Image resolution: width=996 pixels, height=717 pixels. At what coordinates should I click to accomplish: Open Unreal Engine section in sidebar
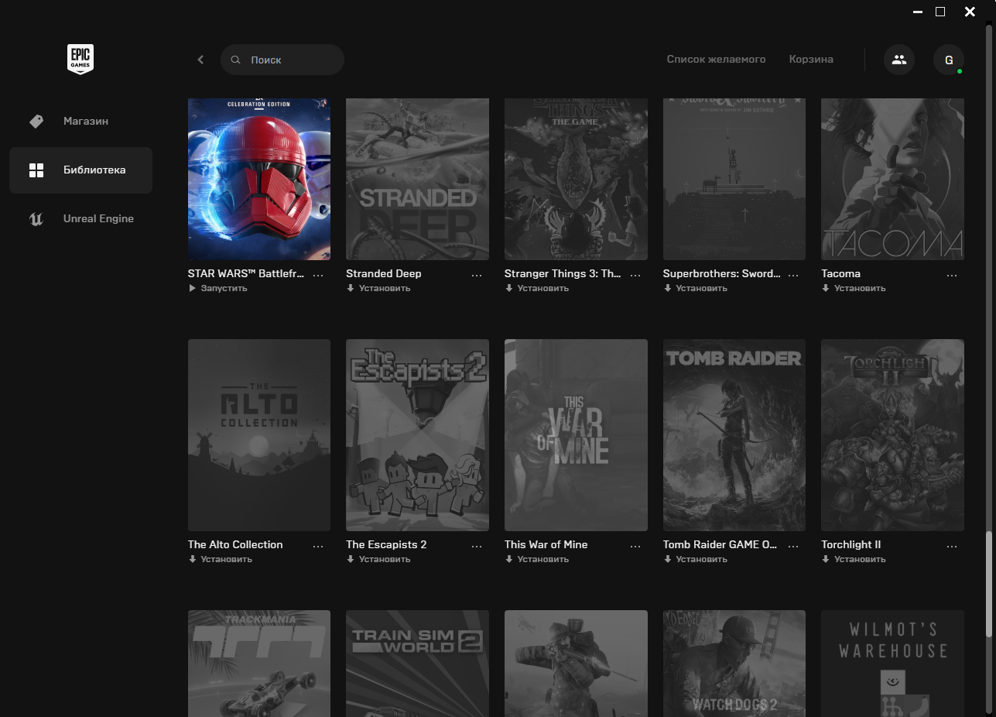click(x=80, y=219)
